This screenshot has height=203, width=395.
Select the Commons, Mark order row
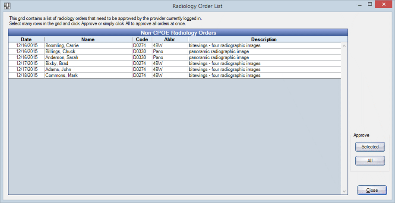coord(88,76)
